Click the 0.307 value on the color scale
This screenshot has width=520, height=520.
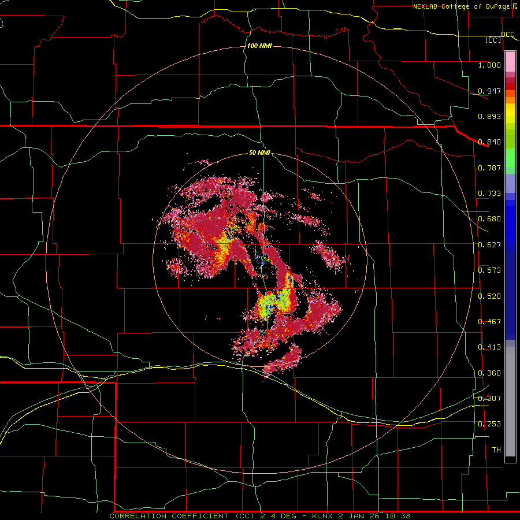click(x=489, y=398)
